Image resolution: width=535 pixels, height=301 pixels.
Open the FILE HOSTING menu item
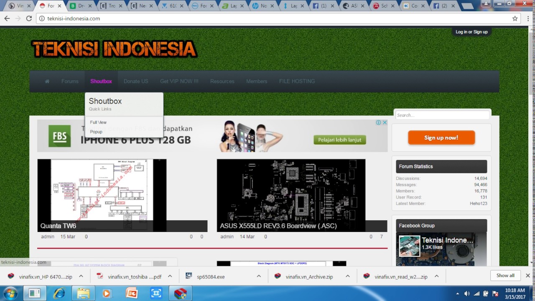click(x=297, y=81)
